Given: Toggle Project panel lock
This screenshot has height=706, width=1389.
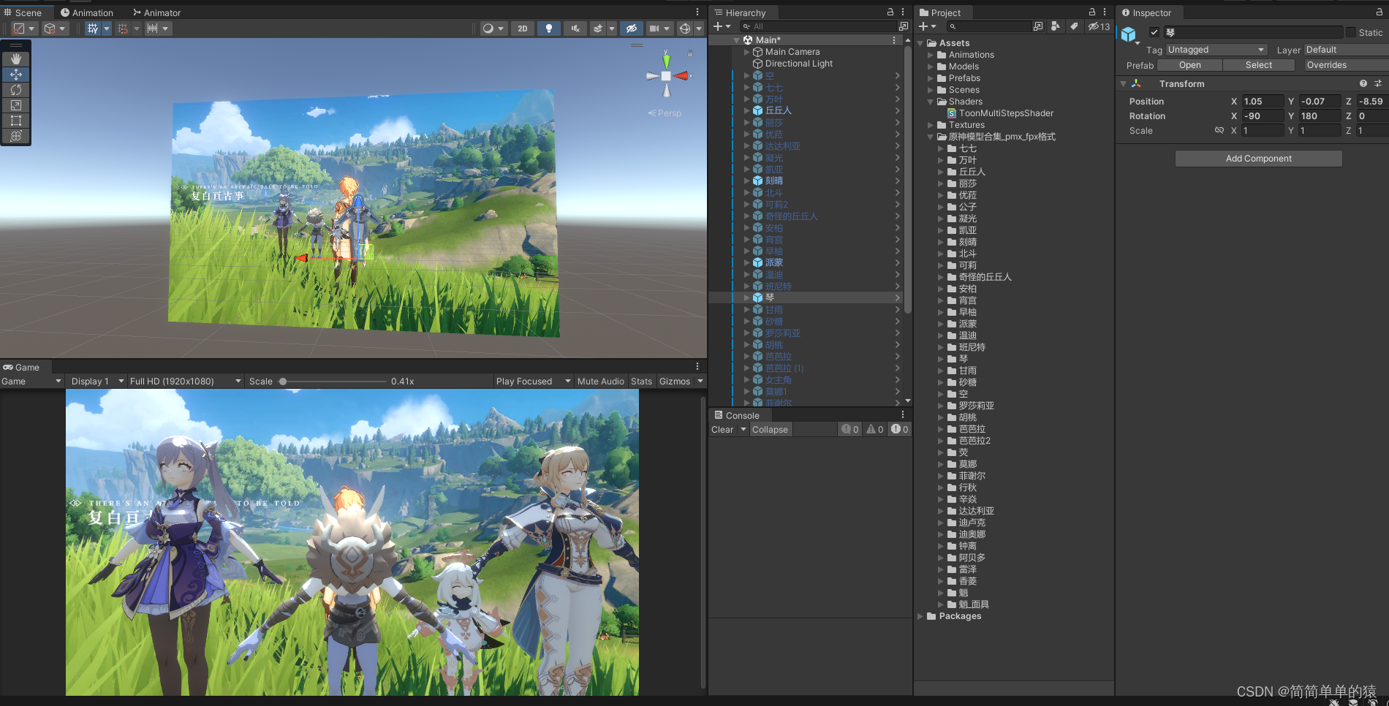Looking at the screenshot, I should pyautogui.click(x=1092, y=12).
